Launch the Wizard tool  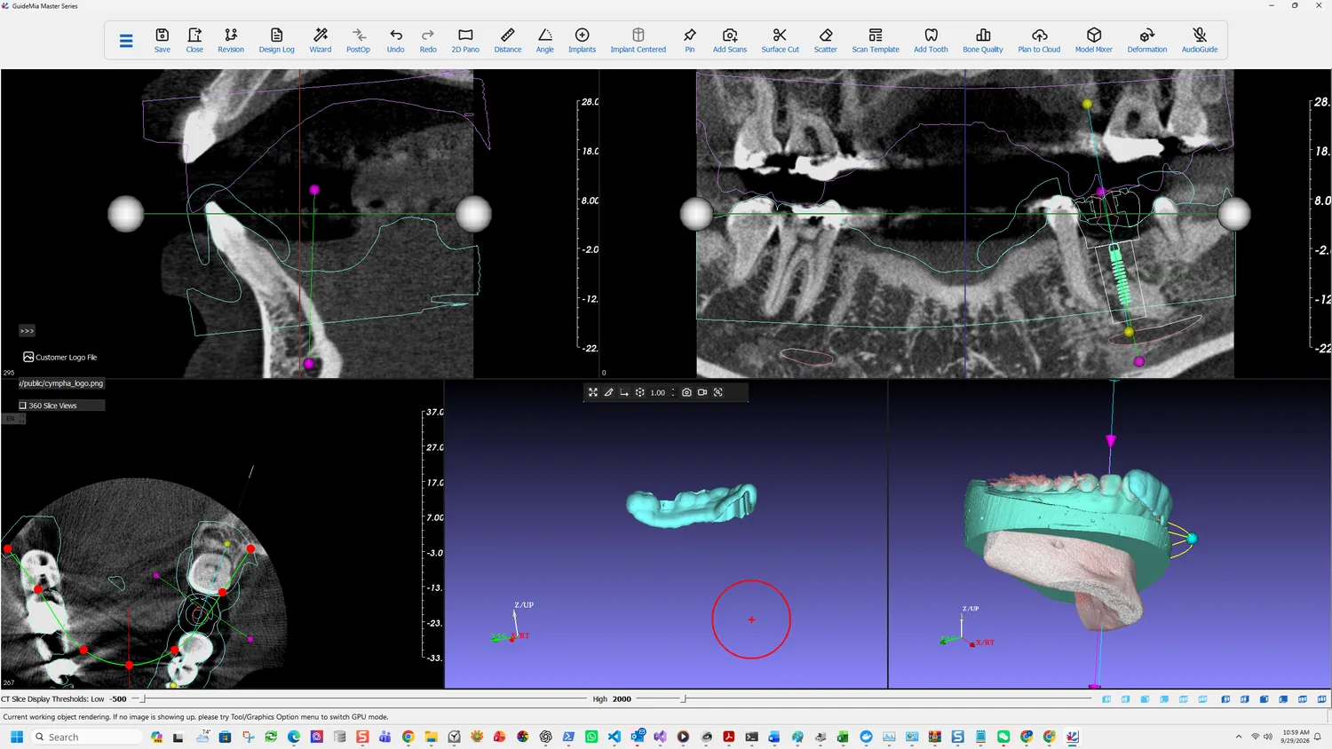coord(321,40)
